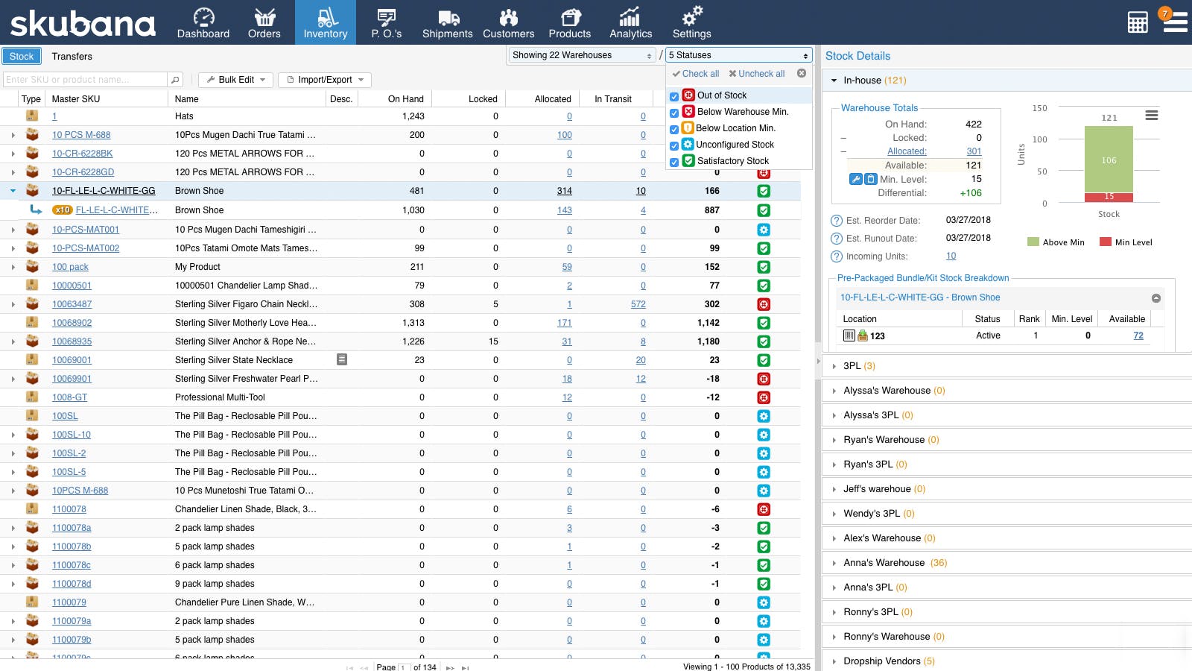Screen dimensions: 1192x671
Task: Click the Incoming Units 10 link
Action: 951,256
